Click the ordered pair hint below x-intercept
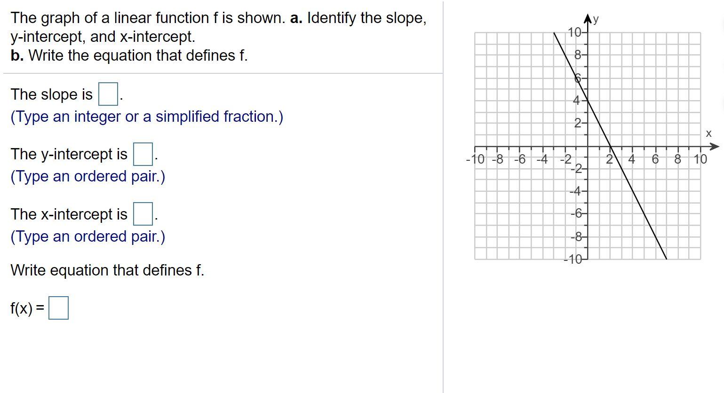This screenshot has height=393, width=724. [x=87, y=236]
